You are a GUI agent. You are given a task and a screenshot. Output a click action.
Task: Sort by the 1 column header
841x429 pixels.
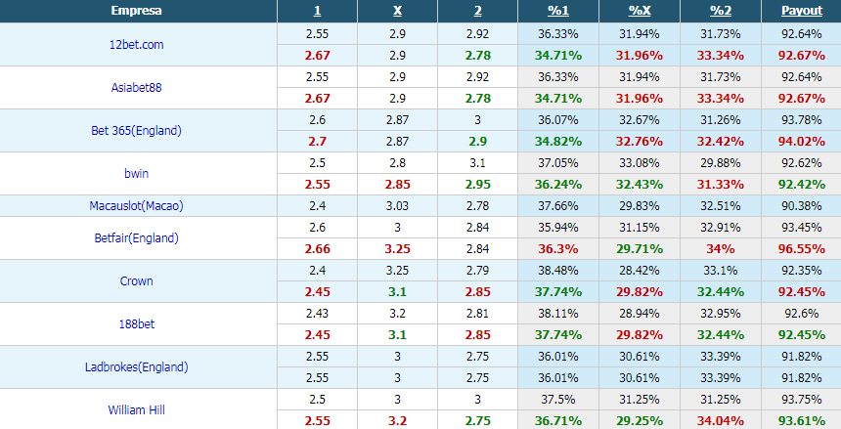coord(317,11)
